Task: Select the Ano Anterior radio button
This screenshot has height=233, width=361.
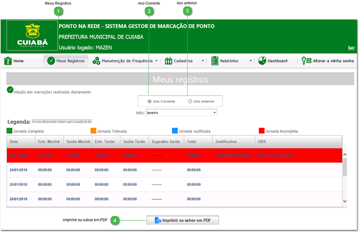Action: click(x=190, y=101)
